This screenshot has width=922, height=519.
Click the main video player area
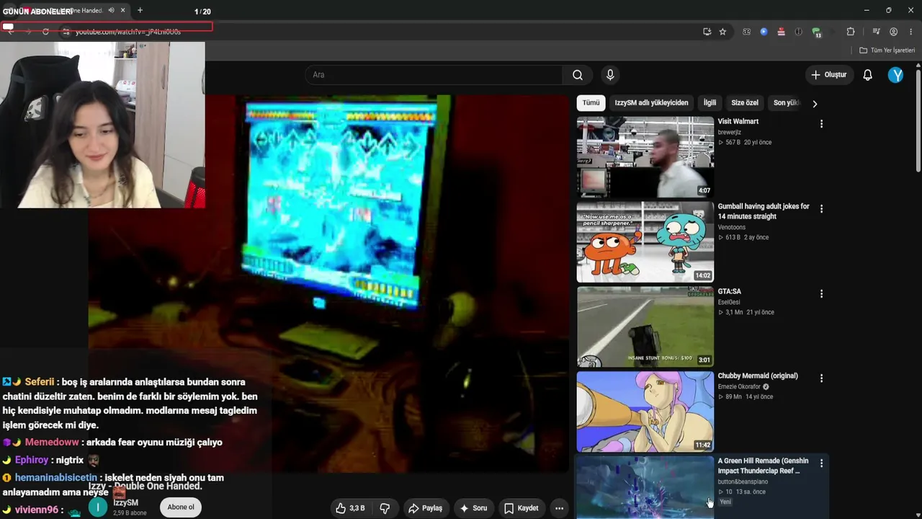[328, 283]
